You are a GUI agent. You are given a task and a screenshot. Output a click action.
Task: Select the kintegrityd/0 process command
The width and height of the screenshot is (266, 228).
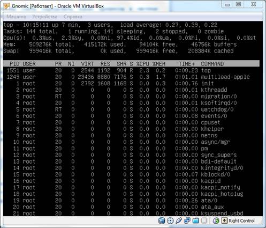(x=222, y=168)
